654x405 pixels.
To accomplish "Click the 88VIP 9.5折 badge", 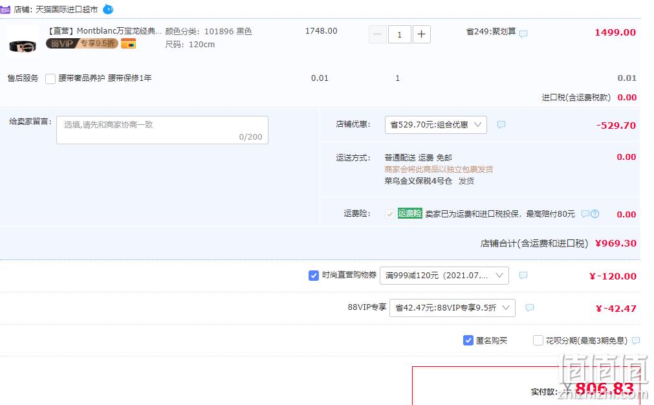I will pos(82,43).
